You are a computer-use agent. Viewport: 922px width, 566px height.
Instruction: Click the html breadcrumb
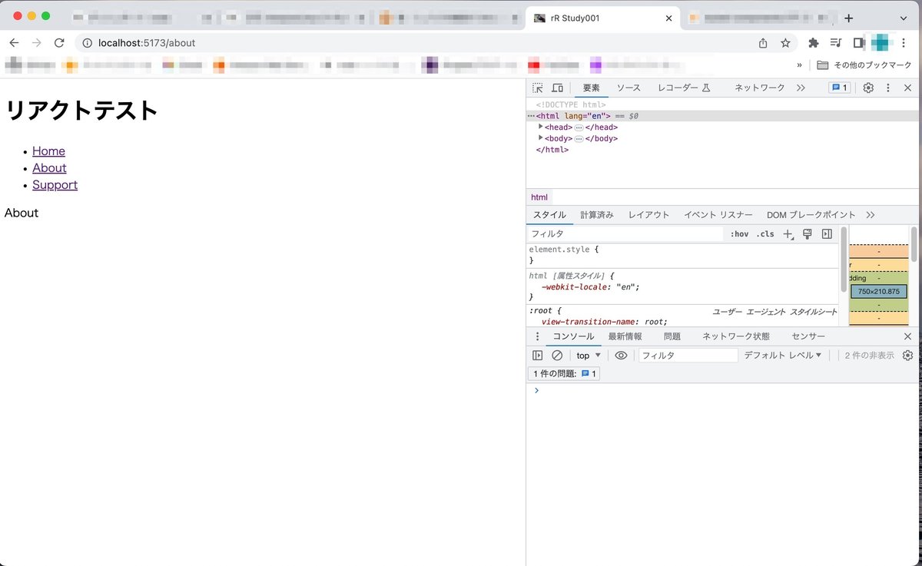[539, 197]
